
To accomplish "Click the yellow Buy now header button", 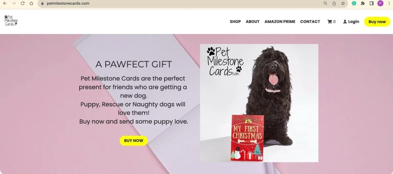I will coord(377,22).
